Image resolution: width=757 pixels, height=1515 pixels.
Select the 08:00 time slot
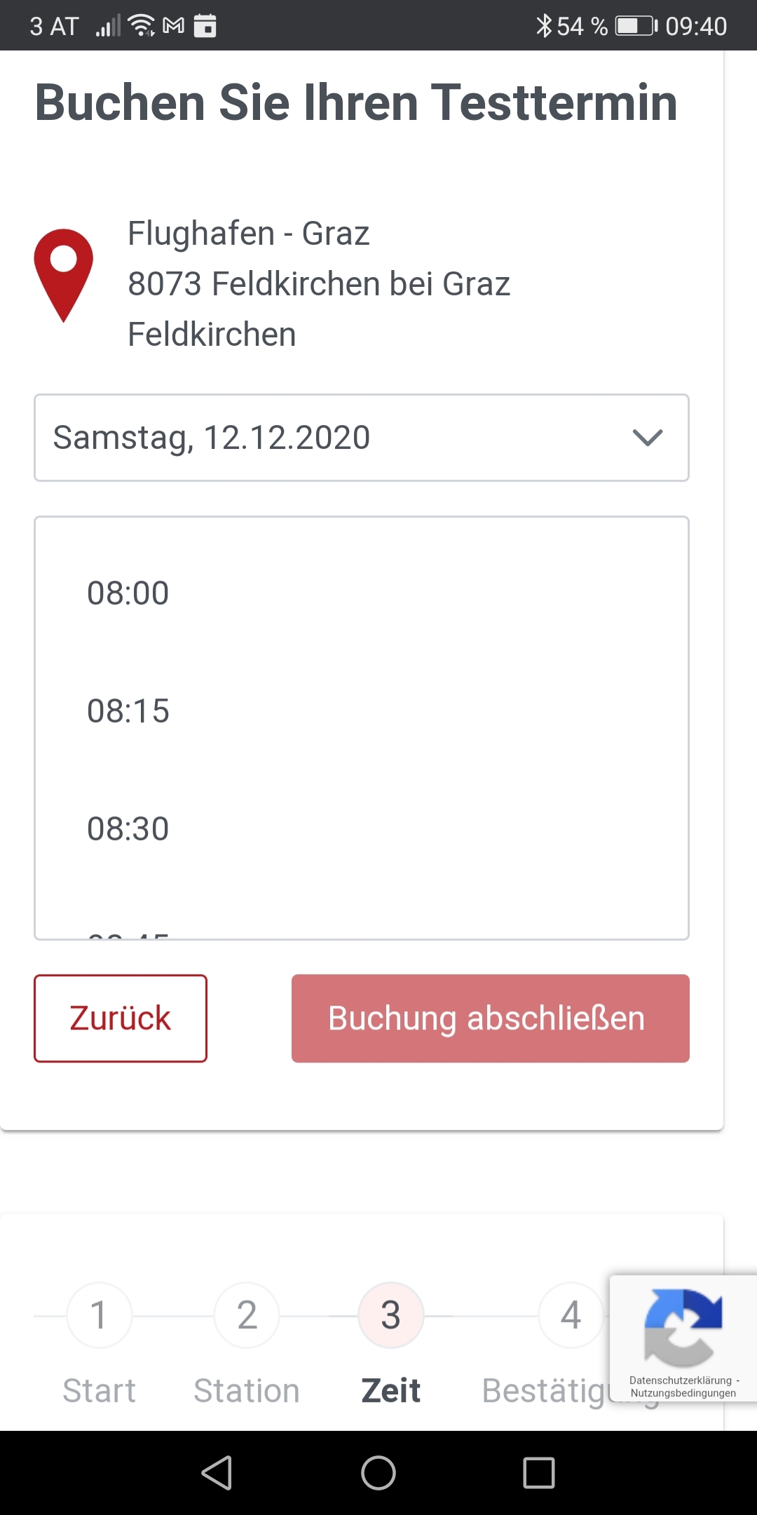[x=128, y=593]
